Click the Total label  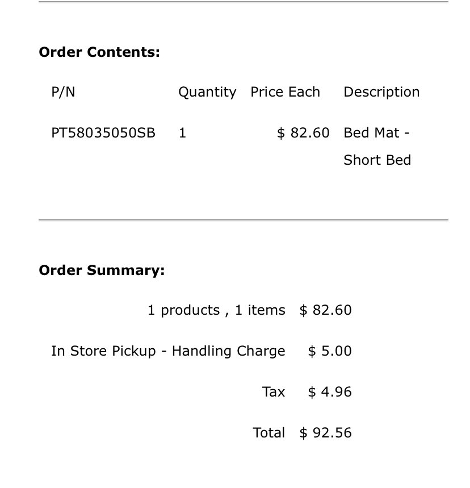[269, 432]
